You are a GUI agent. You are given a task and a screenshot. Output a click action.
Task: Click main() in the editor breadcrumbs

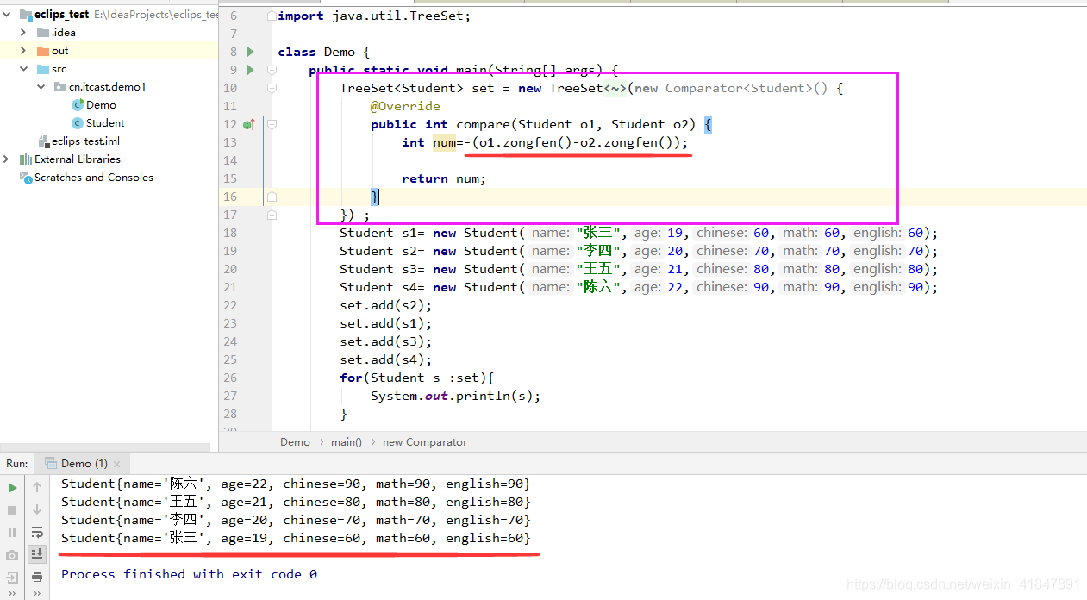click(347, 441)
